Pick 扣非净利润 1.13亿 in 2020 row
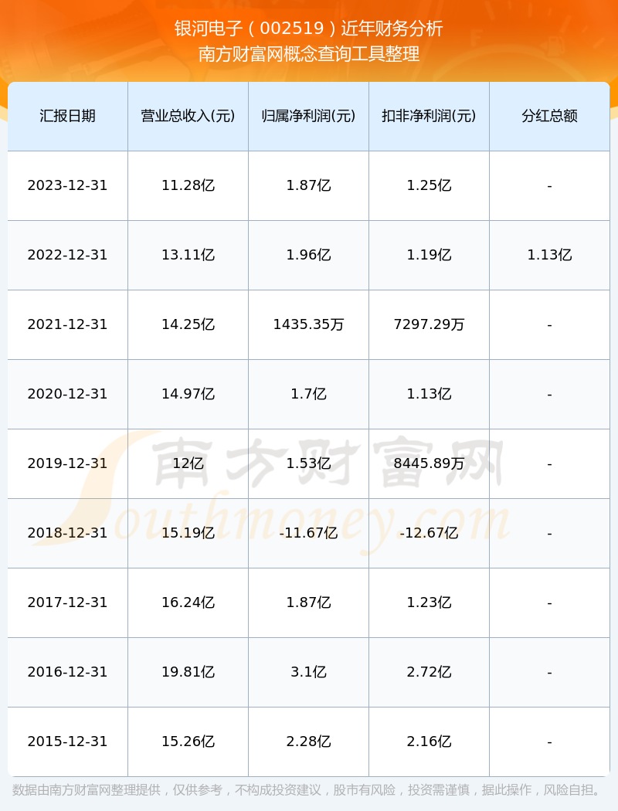This screenshot has width=618, height=811. pyautogui.click(x=430, y=394)
